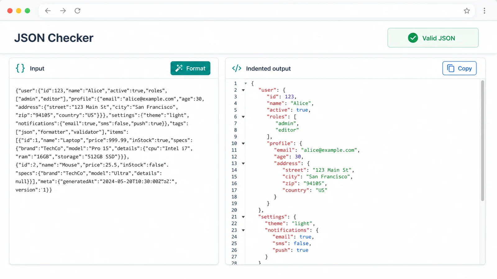Click the "push": true line
The width and height of the screenshot is (497, 279).
click(x=290, y=250)
